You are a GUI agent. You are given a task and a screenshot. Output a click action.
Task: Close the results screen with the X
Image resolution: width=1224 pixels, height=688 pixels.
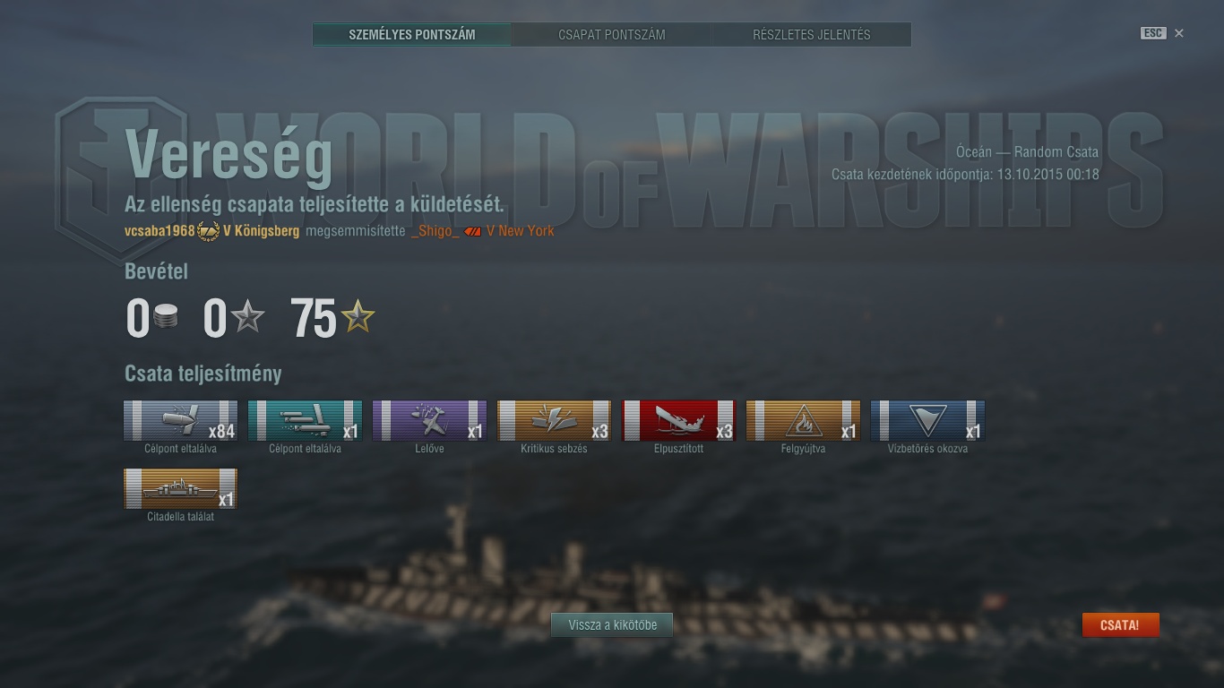click(x=1179, y=33)
